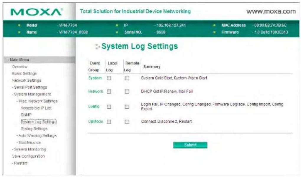Toggle Local Log for OpMode
The height and width of the screenshot is (177, 301).
[109, 122]
